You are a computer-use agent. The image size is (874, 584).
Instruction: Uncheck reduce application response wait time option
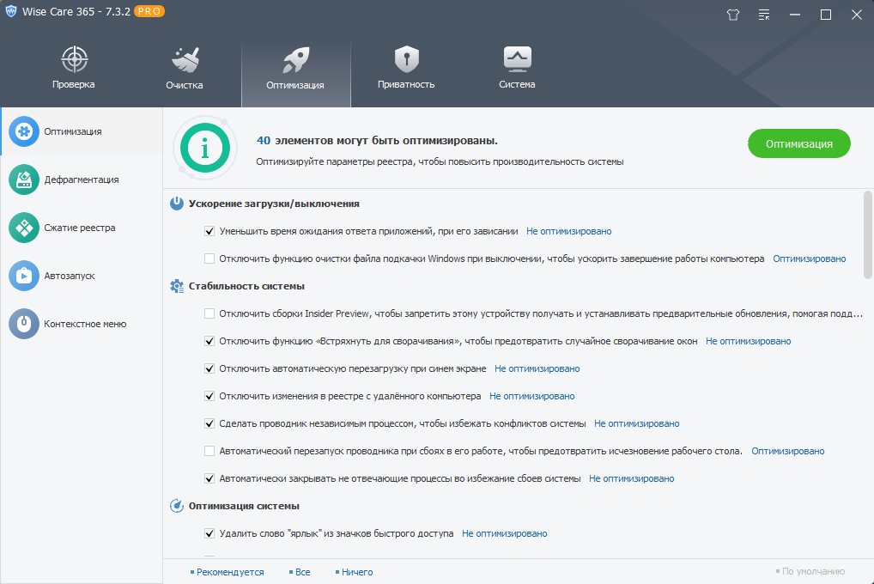[x=209, y=231]
